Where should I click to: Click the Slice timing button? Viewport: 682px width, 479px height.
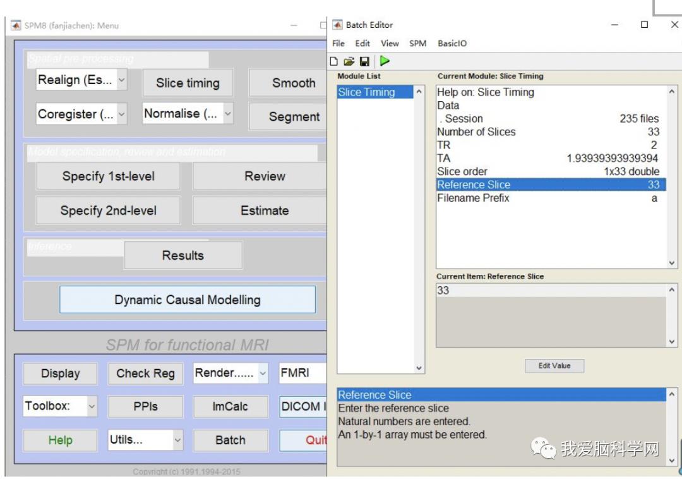[x=188, y=83]
